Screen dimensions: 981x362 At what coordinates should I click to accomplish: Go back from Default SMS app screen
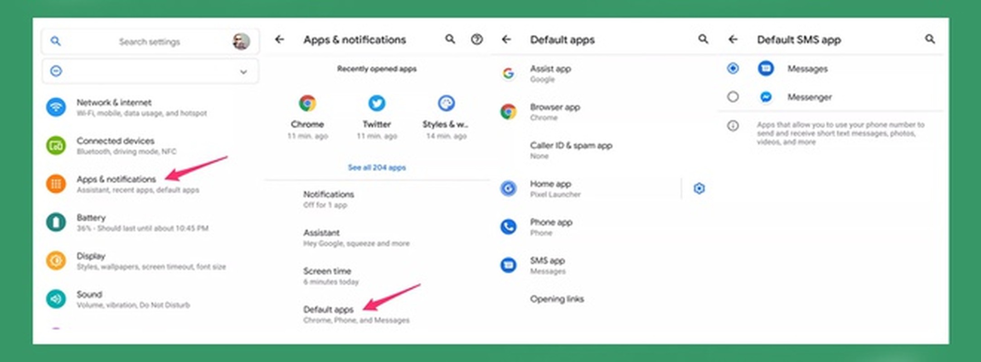[733, 39]
